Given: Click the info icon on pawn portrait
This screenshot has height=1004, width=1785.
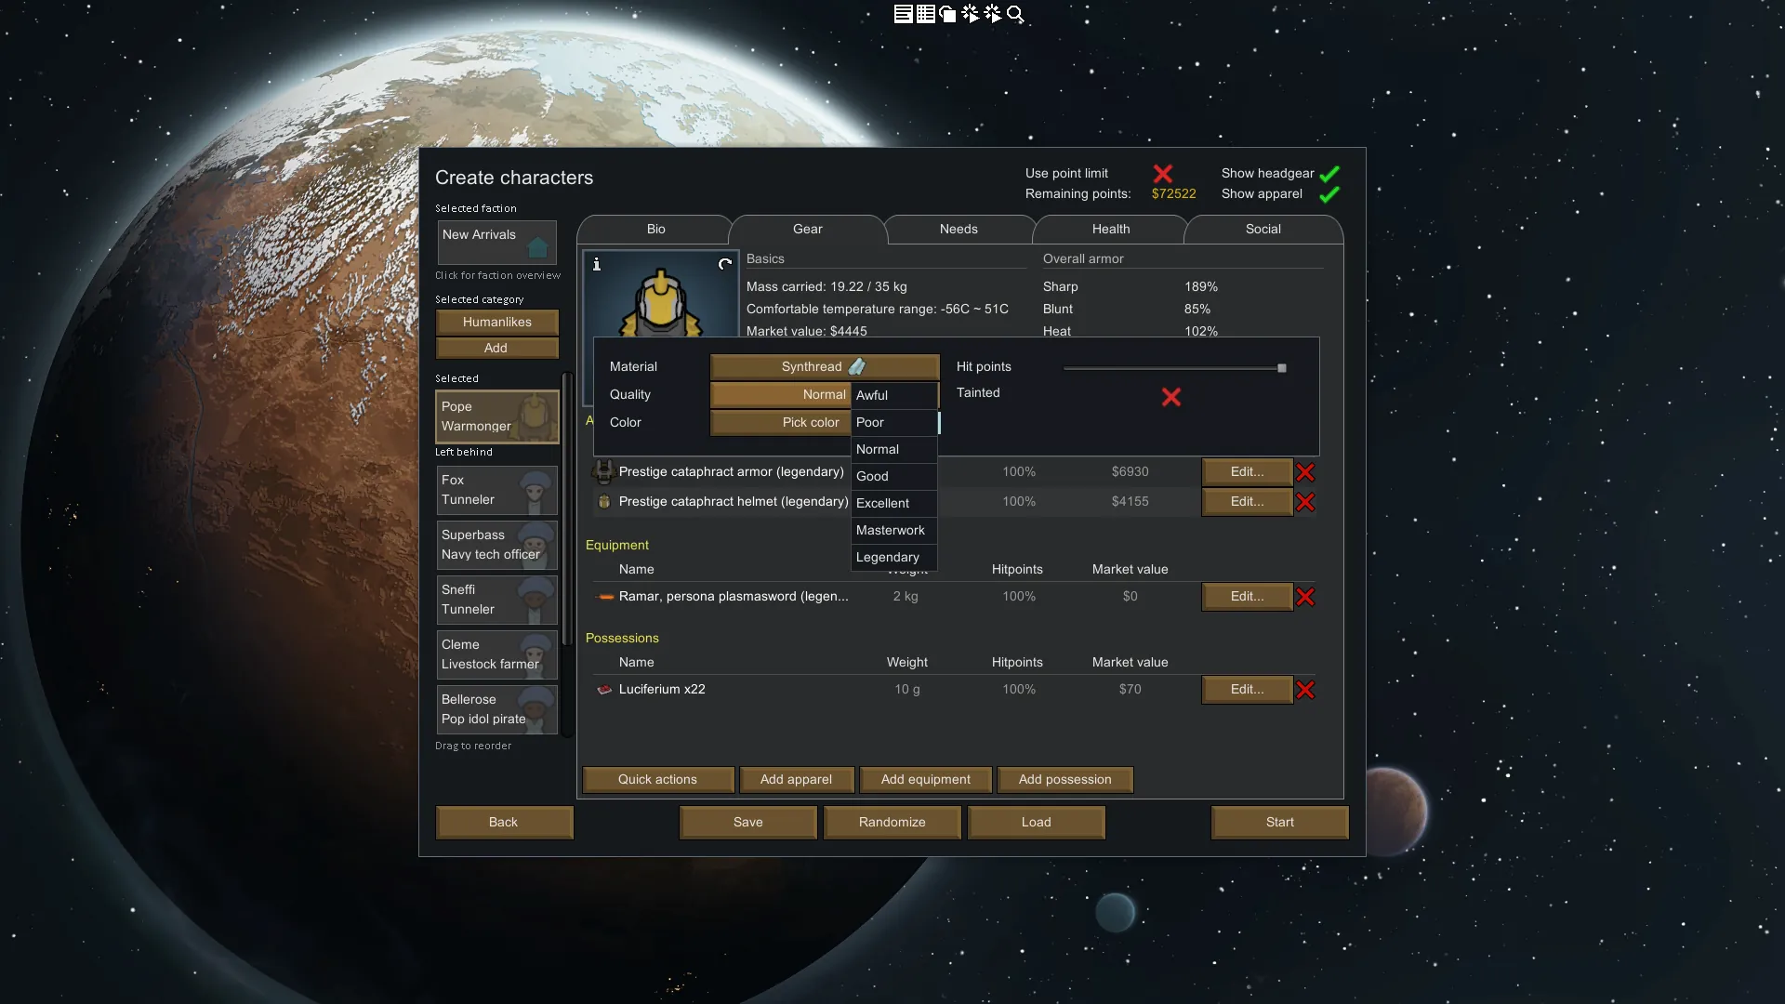Looking at the screenshot, I should coord(597,265).
